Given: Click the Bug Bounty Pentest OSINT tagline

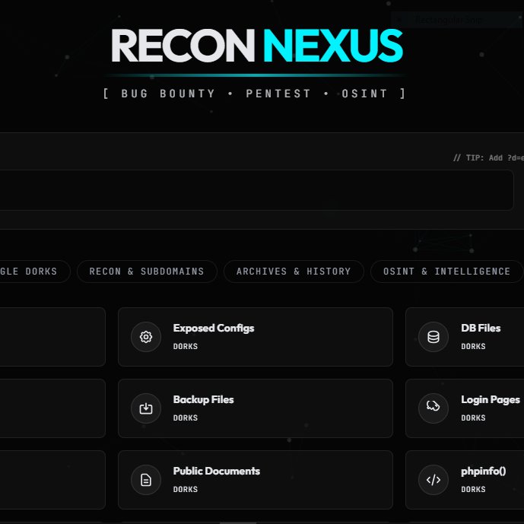Looking at the screenshot, I should pyautogui.click(x=255, y=94).
